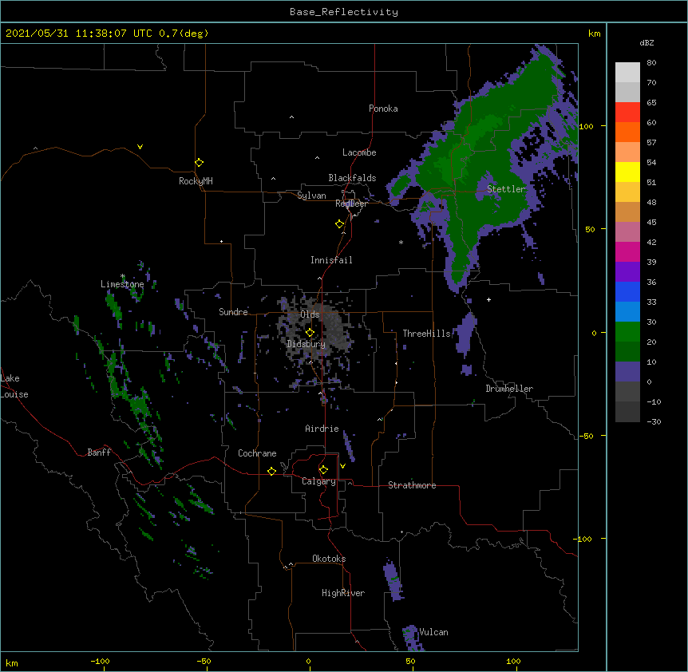688x672 pixels.
Task: Click the dBZ legend heading
Action: (646, 42)
